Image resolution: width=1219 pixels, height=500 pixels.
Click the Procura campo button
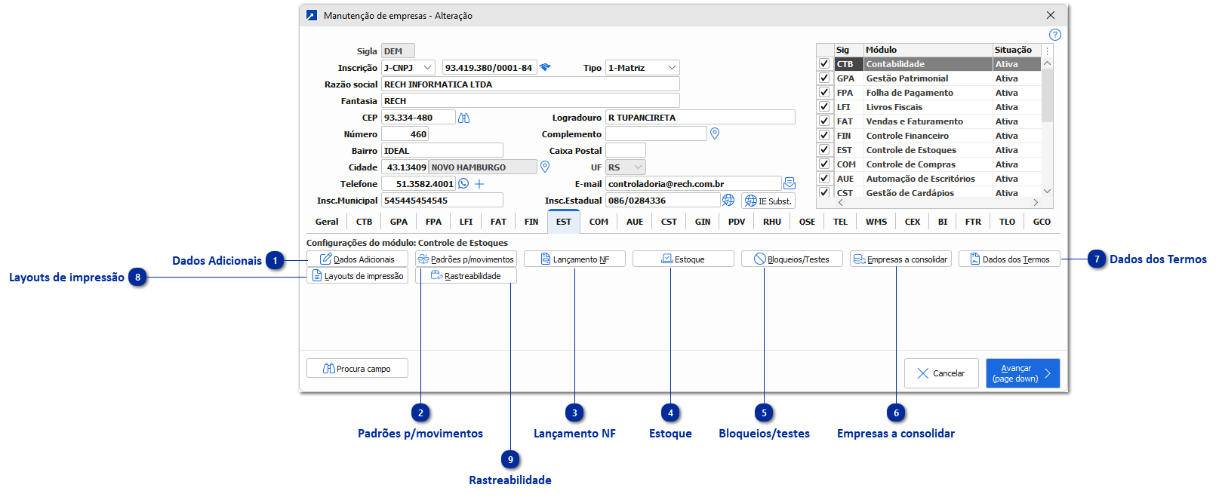[x=357, y=368]
